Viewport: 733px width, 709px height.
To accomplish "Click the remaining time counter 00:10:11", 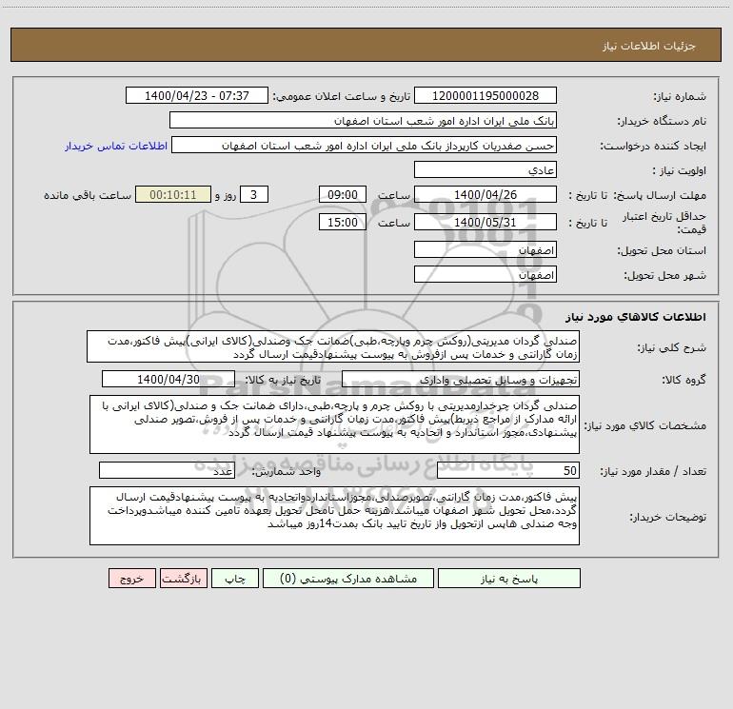I will point(173,194).
